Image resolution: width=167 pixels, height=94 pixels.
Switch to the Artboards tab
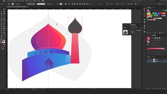153,57
